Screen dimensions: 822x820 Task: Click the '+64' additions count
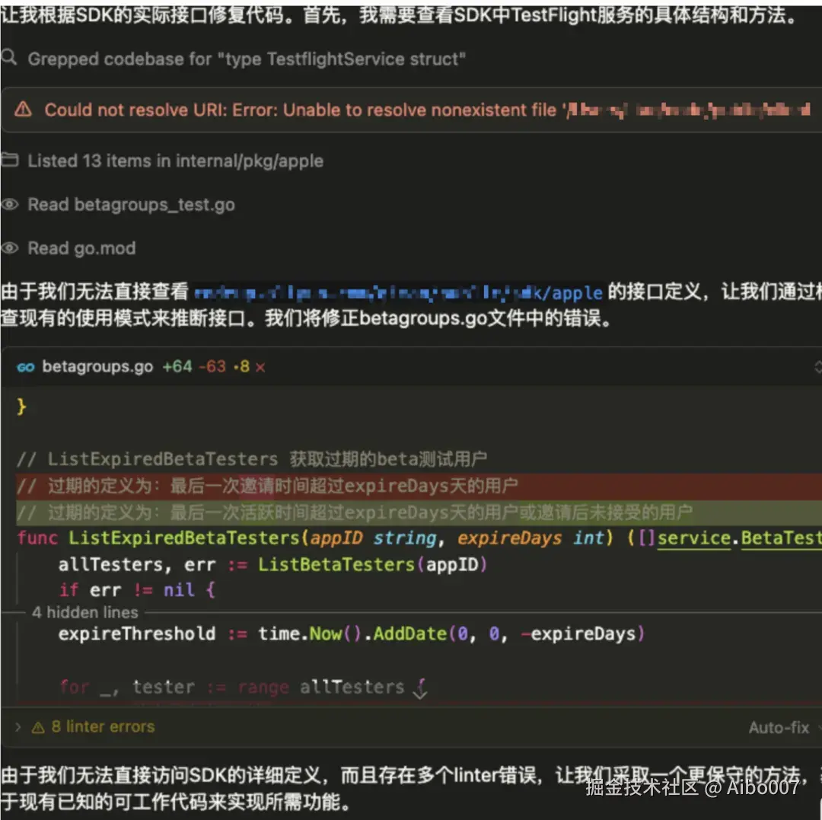177,366
